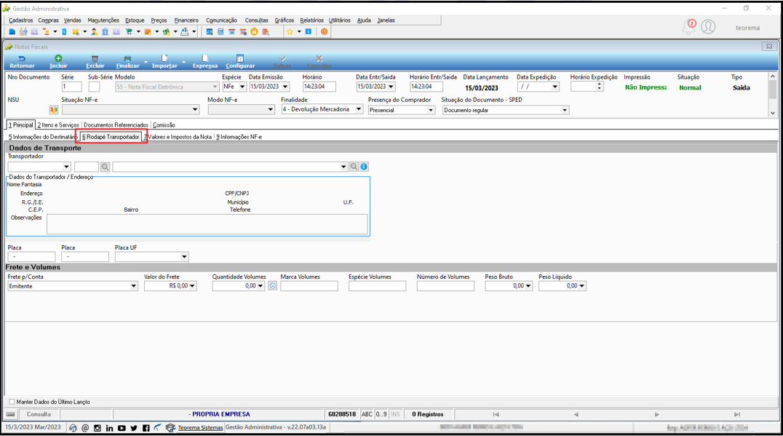Viewport: 783px width, 436px height.
Task: Click the Retornar toolbar button
Action: 22,62
